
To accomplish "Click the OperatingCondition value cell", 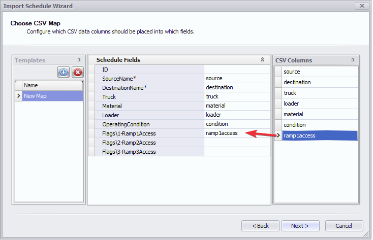I will tap(236, 124).
